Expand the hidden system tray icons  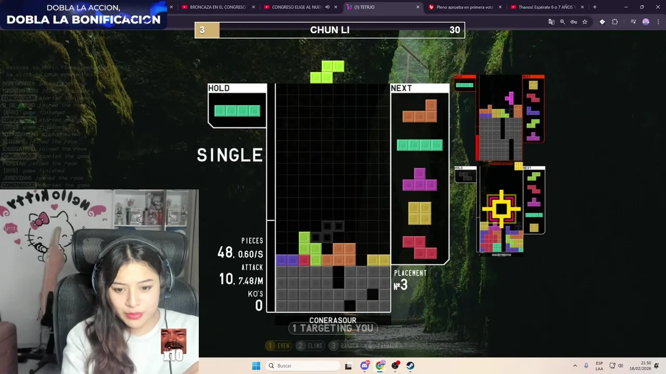(575, 366)
